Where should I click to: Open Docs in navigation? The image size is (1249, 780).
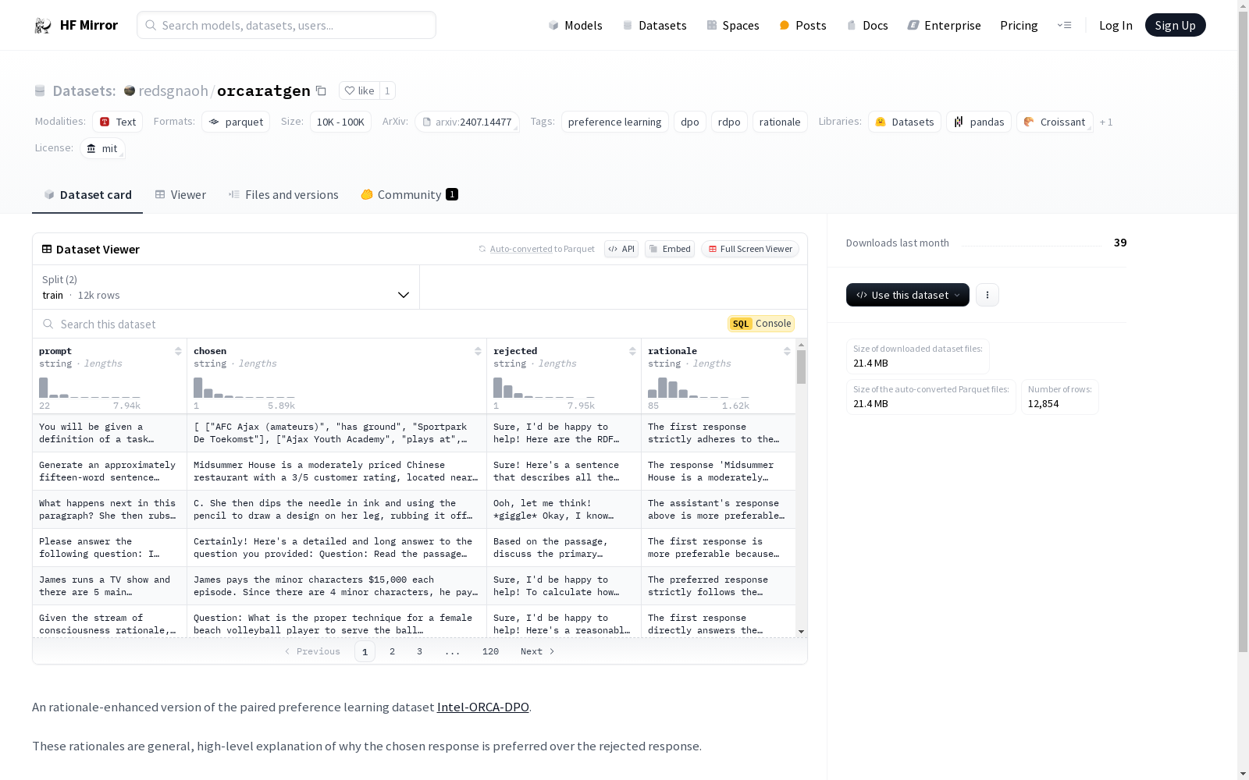(x=867, y=26)
